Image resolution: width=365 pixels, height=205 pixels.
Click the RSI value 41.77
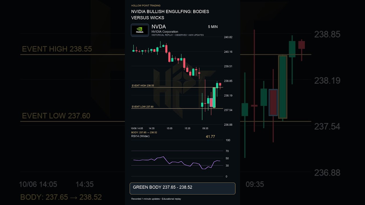coord(210,137)
